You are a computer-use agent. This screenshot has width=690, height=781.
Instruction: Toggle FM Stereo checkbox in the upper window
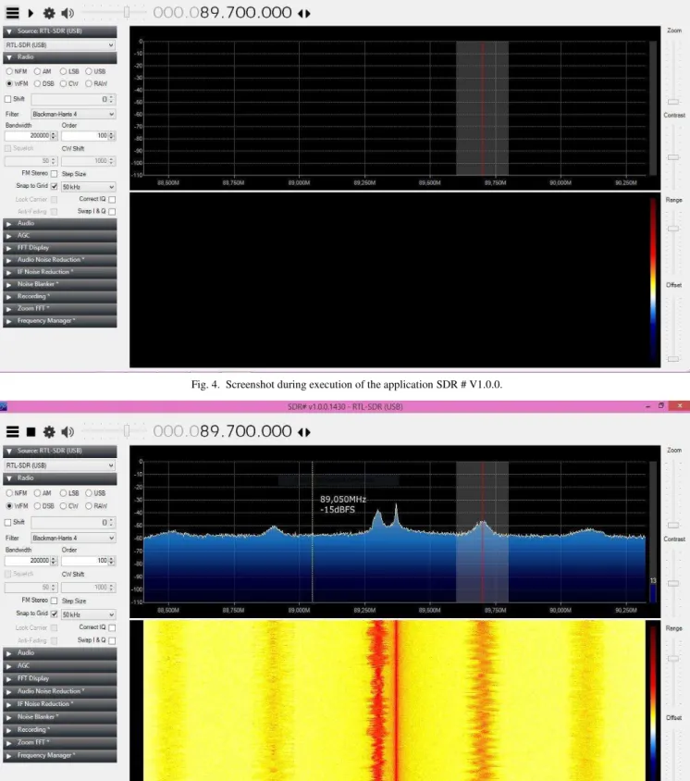[x=54, y=173]
